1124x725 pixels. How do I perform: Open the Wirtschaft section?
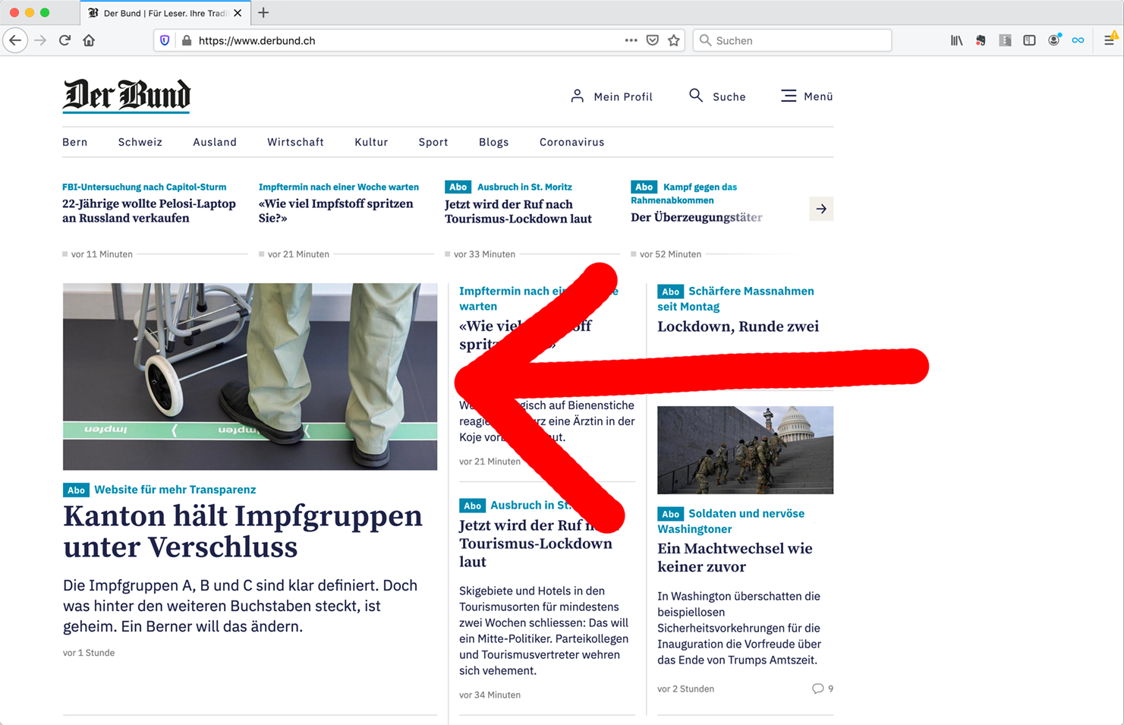295,142
